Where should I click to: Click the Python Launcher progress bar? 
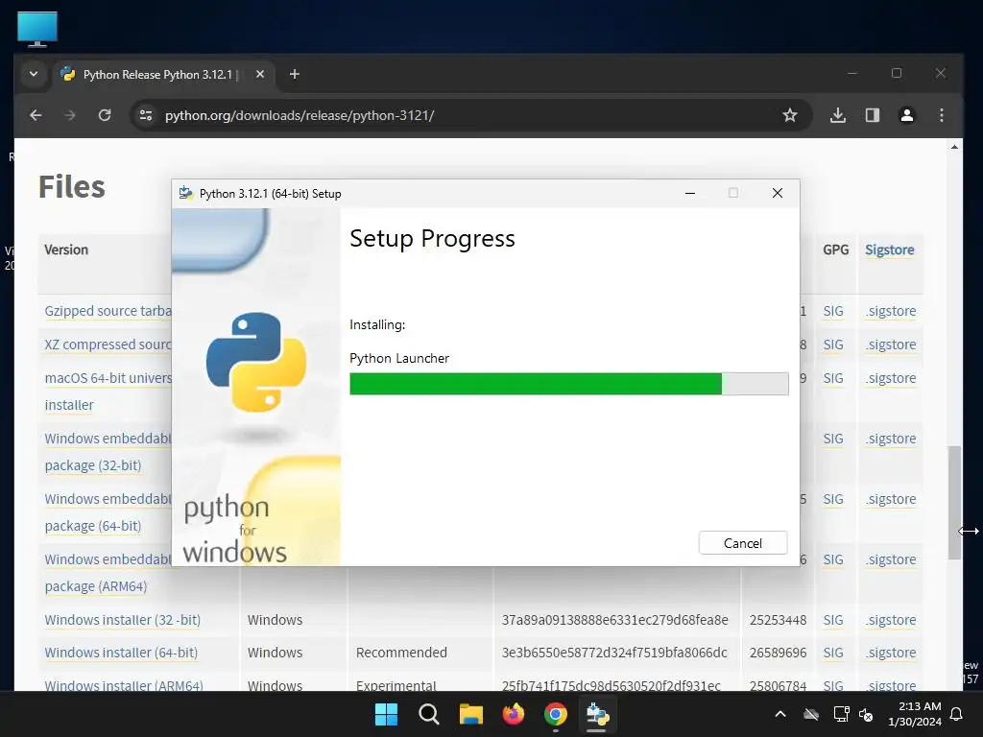568,384
